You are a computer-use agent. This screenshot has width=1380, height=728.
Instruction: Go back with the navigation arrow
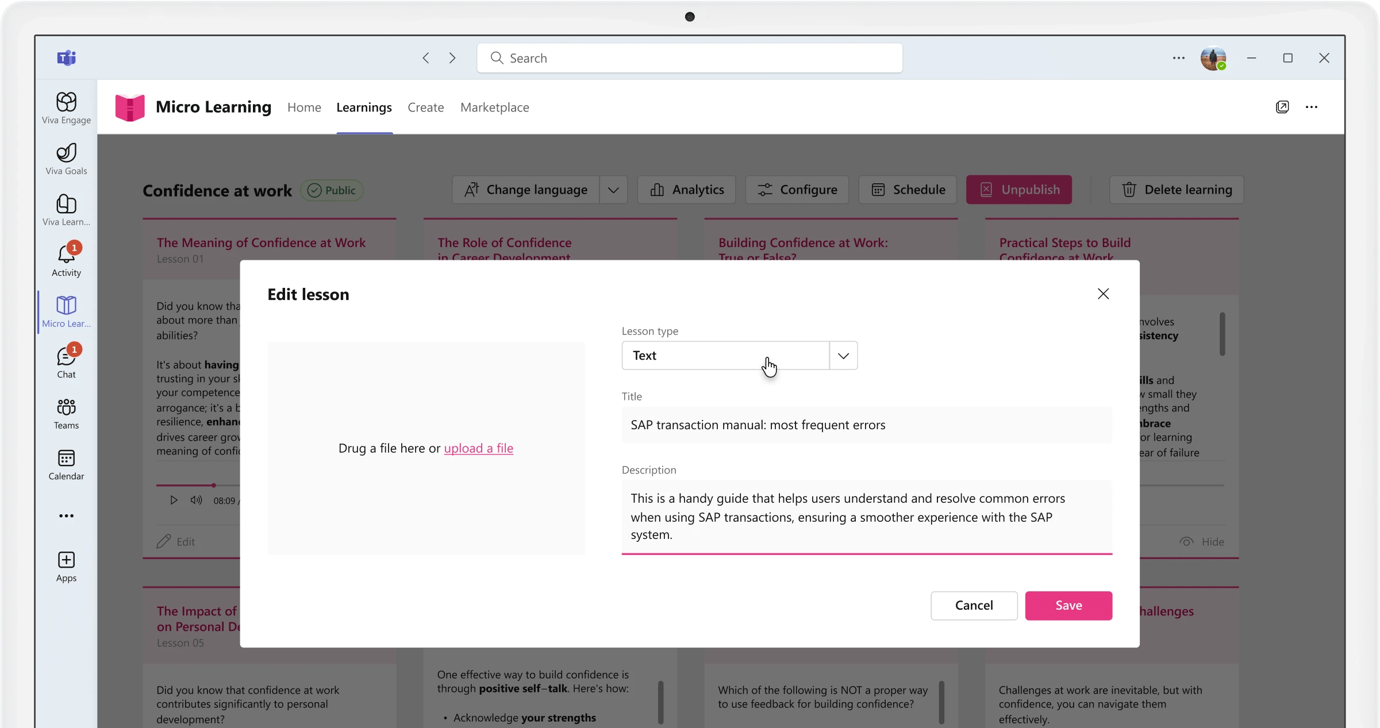point(426,58)
